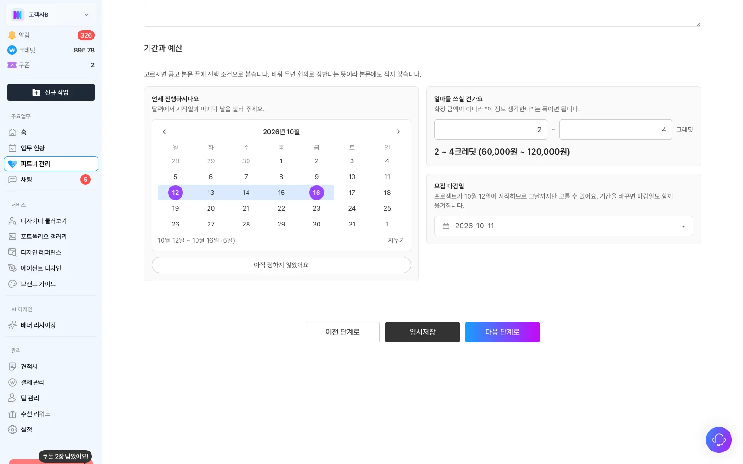Screen dimensions: 743x464
Task: Click the 추천 리워드 gift icon
Action: click(13, 414)
